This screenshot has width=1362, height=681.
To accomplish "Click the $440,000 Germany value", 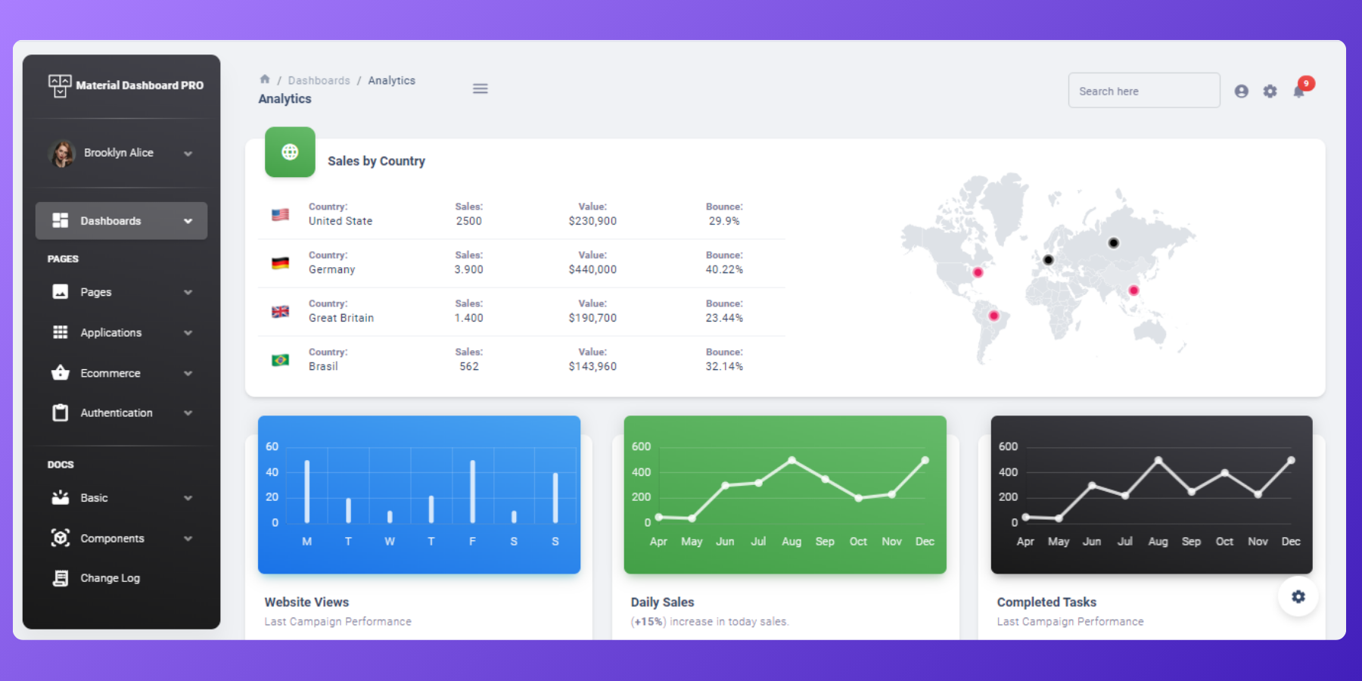I will (592, 269).
